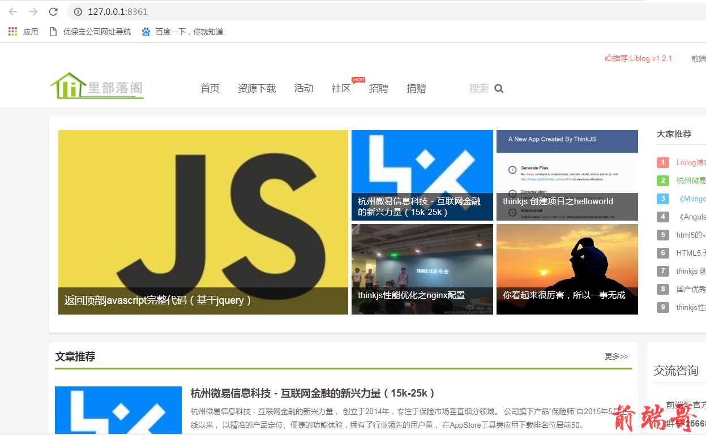Open rank 2 recommendation 杭州微易
The height and width of the screenshot is (439, 706).
pyautogui.click(x=691, y=181)
